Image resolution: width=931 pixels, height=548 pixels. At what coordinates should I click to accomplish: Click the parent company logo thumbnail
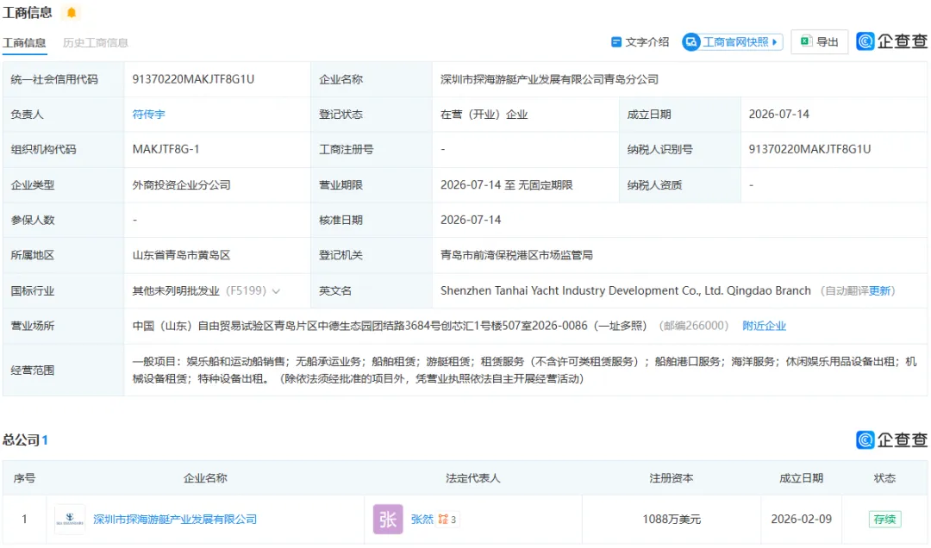pyautogui.click(x=70, y=520)
